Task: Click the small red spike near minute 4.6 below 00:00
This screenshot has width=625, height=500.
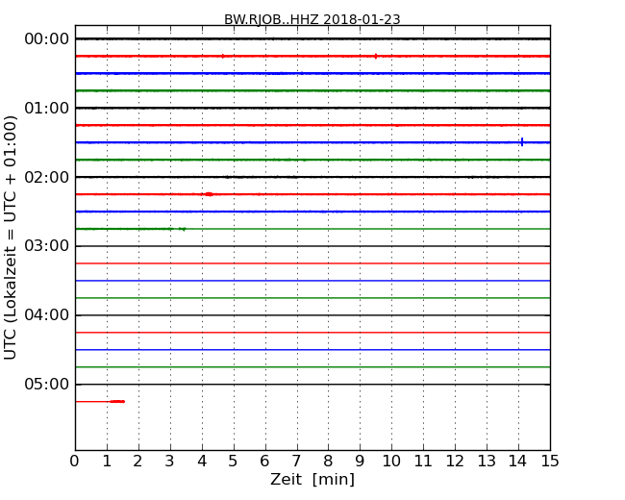Action: [x=223, y=56]
